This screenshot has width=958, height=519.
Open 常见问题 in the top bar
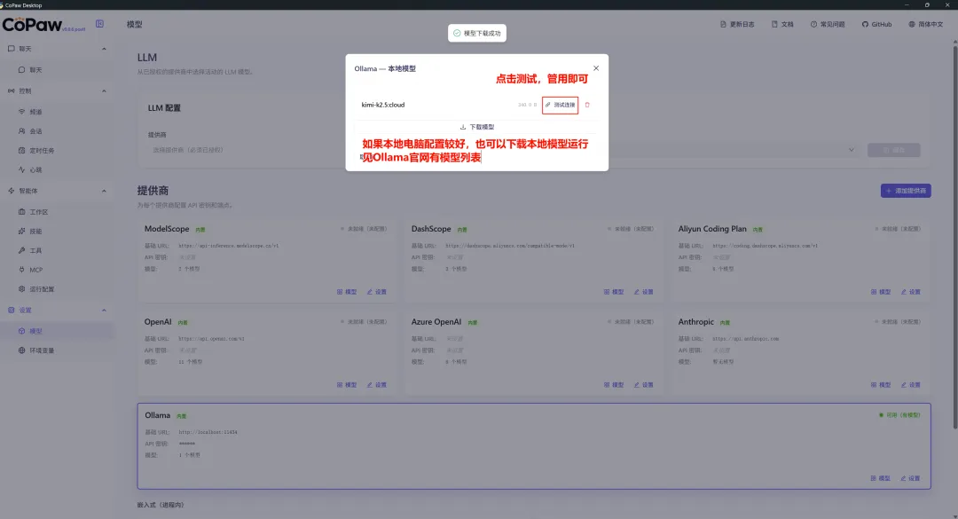828,25
